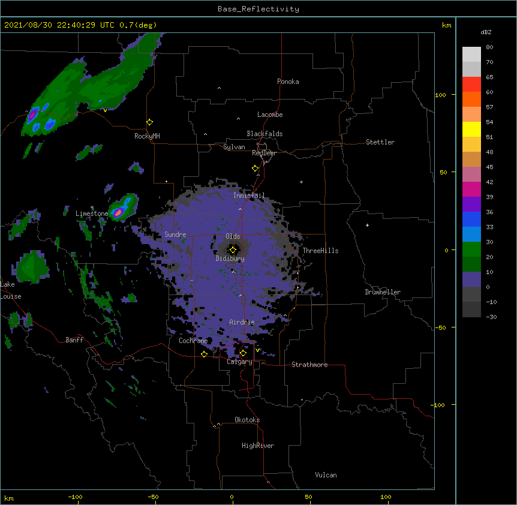Click the dBZ legend heading
Screen dimensions: 517x505
(x=486, y=32)
